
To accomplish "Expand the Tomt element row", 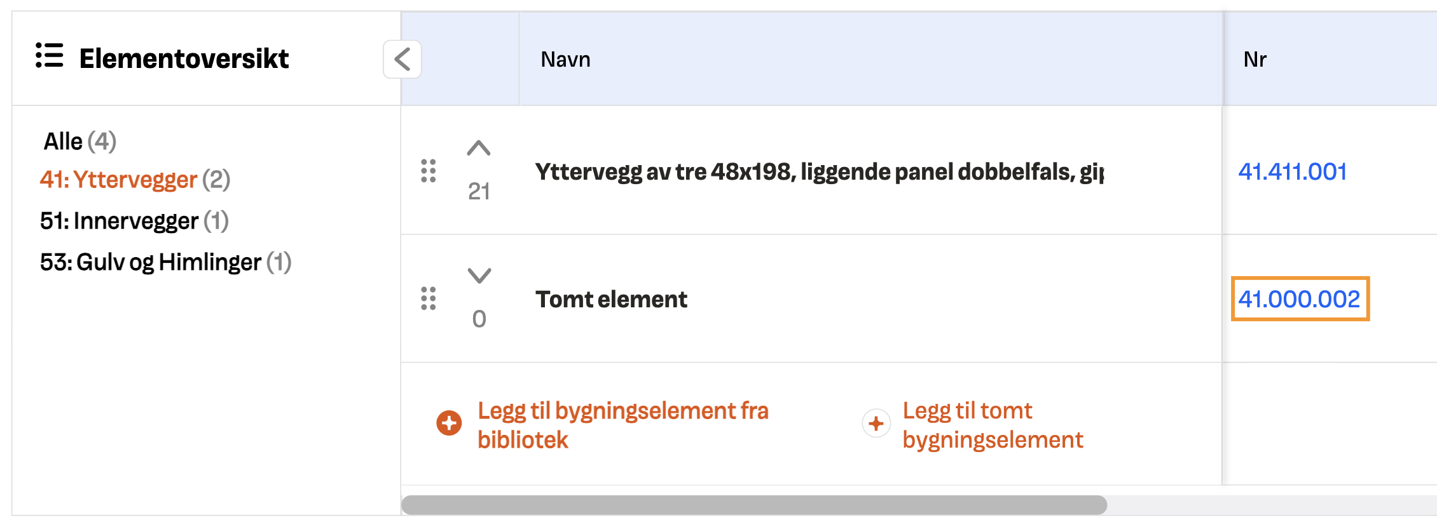I will [479, 275].
